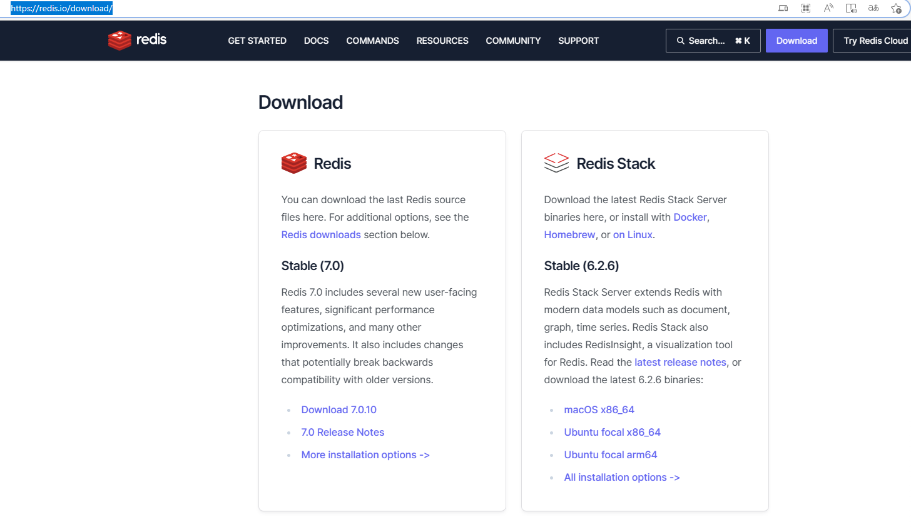Click the Try Redis Cloud button
The image size is (911, 532).
click(873, 41)
